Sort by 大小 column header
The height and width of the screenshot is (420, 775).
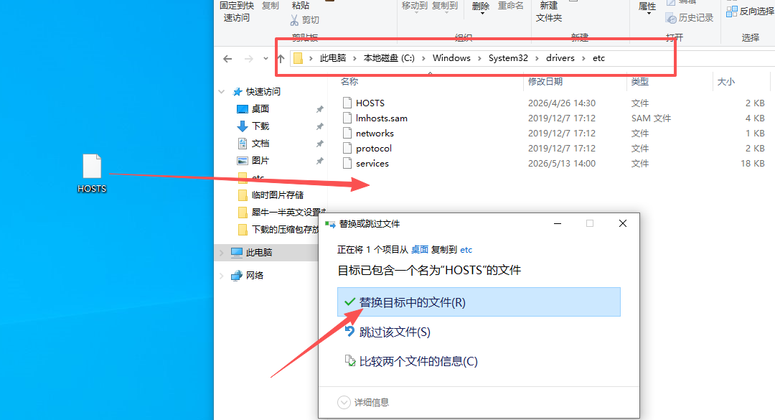(x=726, y=82)
